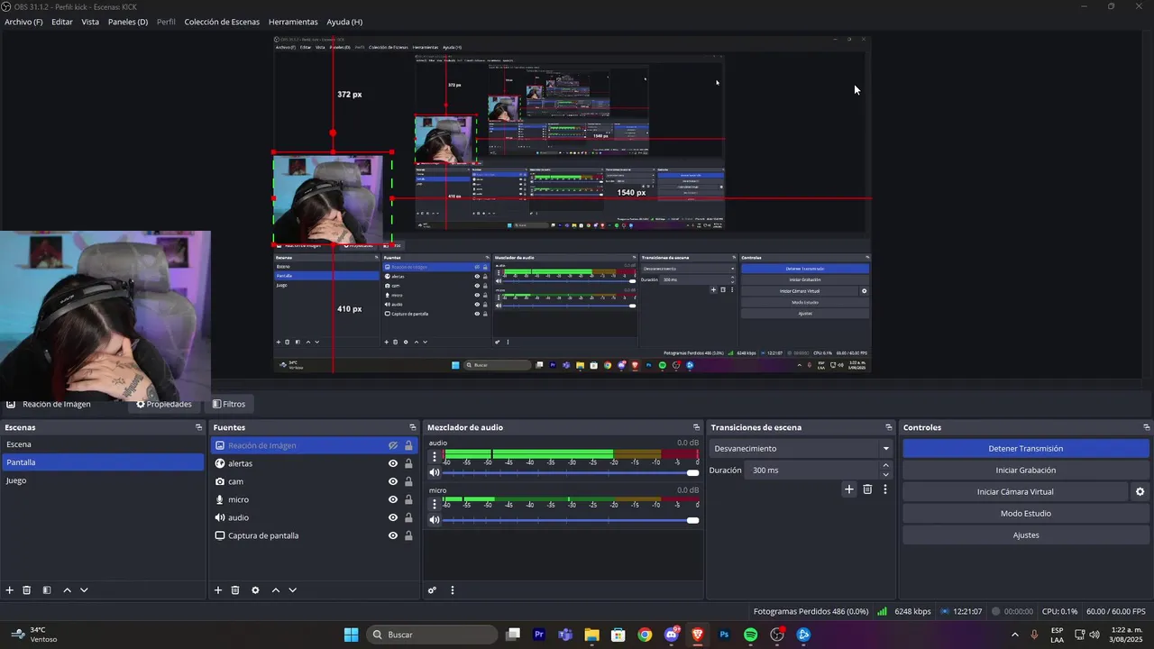Adjust the audio channel volume slider
The height and width of the screenshot is (649, 1154).
572,472
